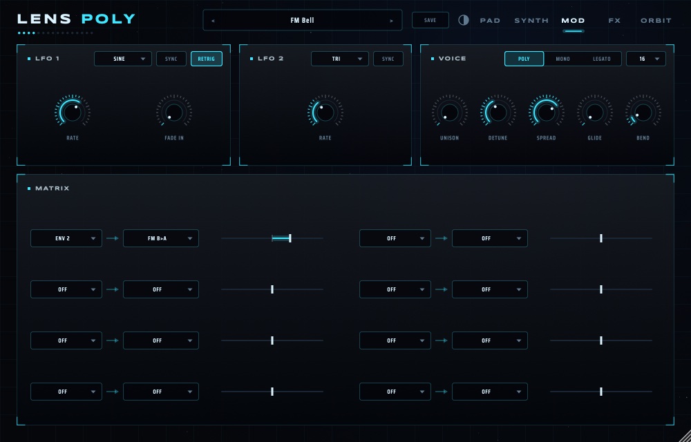Open source dropdown in first right matrix row
Image resolution: width=691 pixels, height=442 pixels.
(395, 238)
